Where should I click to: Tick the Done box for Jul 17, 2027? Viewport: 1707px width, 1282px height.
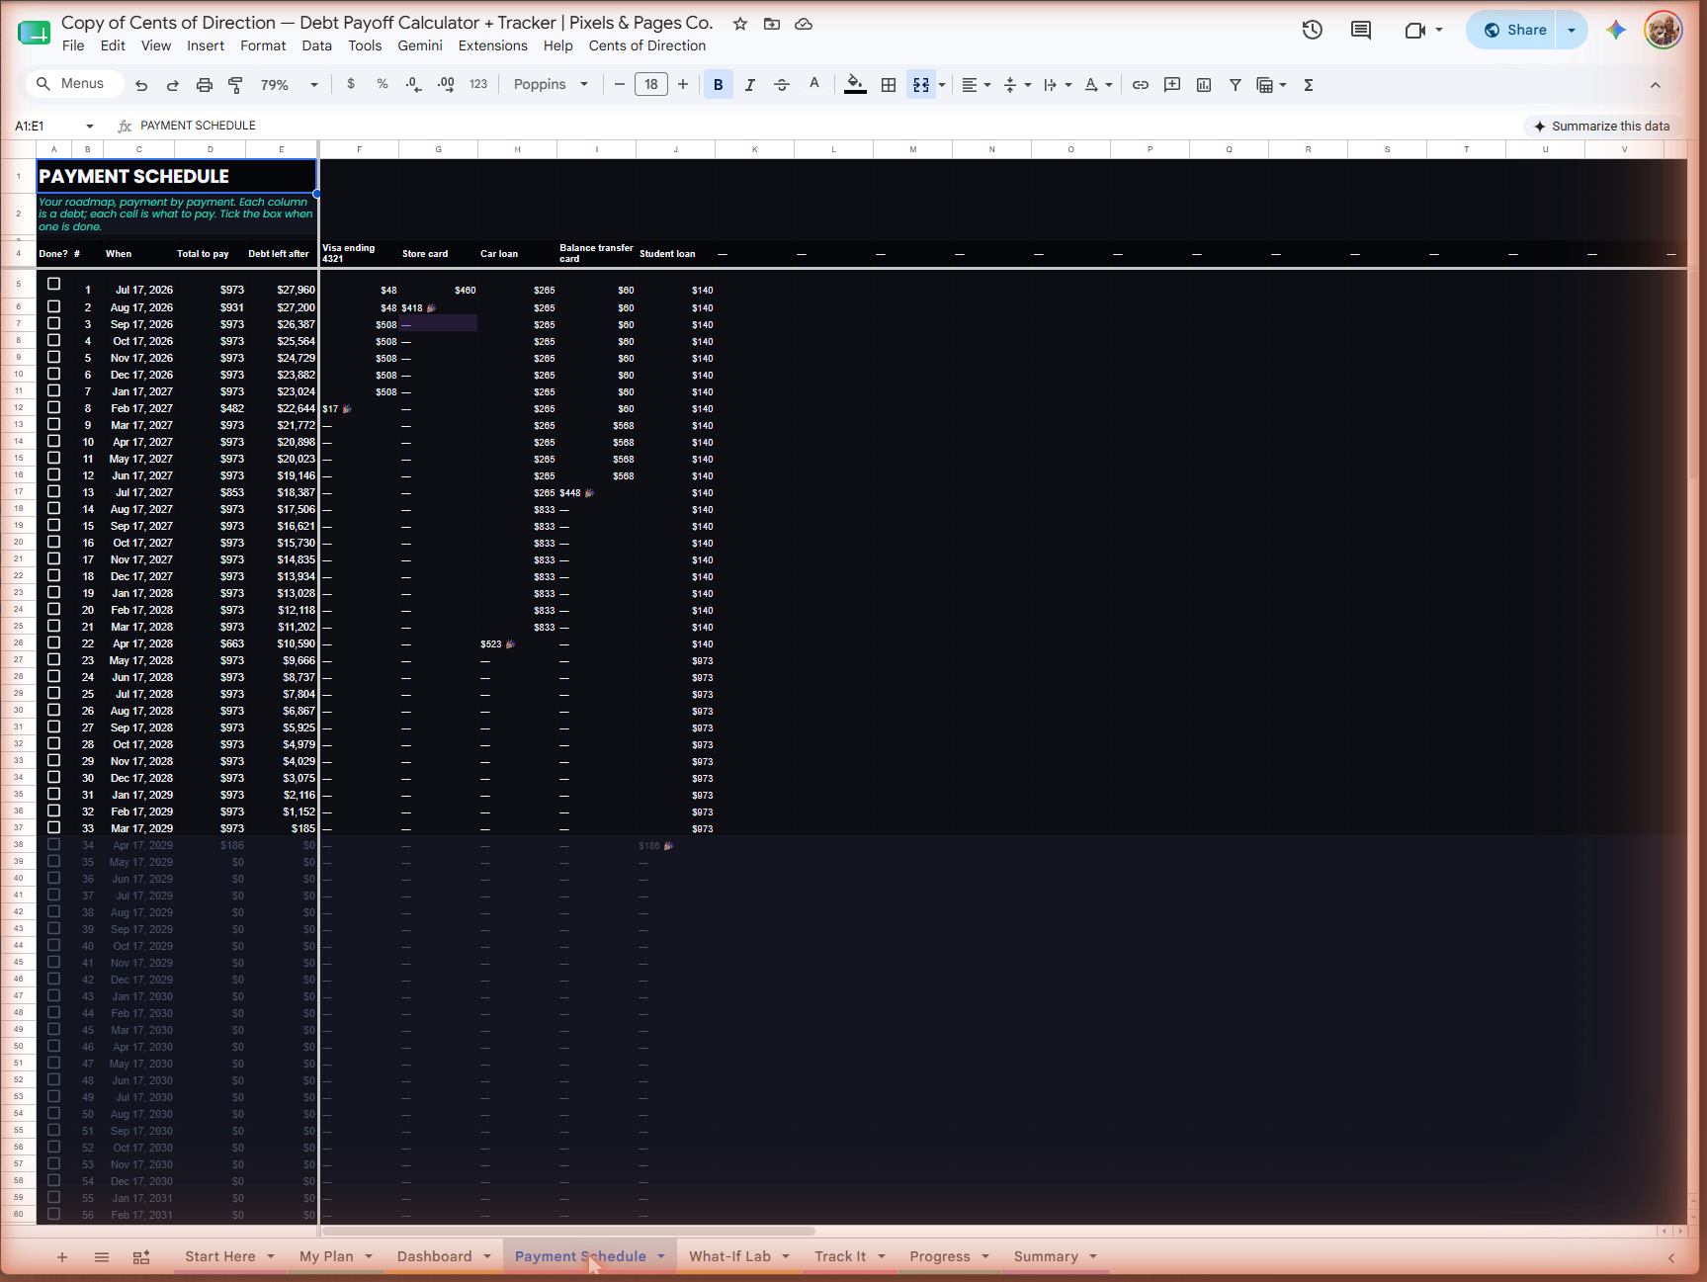point(54,491)
